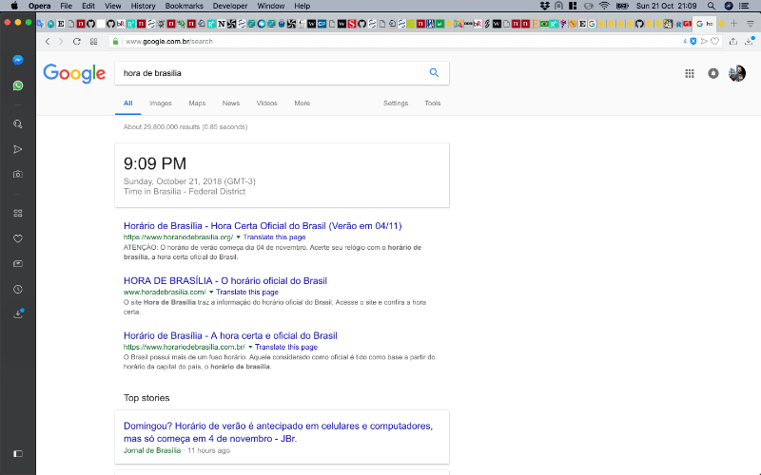Open a new tab with plus button

733,23
